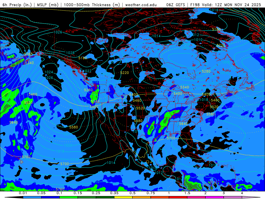Click the '6h Precip (in.)' header label
Screen dimensions: 265x199
(17, 5)
